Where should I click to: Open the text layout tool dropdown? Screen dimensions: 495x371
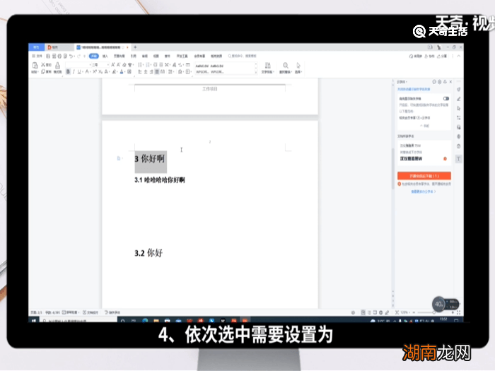[x=268, y=68]
